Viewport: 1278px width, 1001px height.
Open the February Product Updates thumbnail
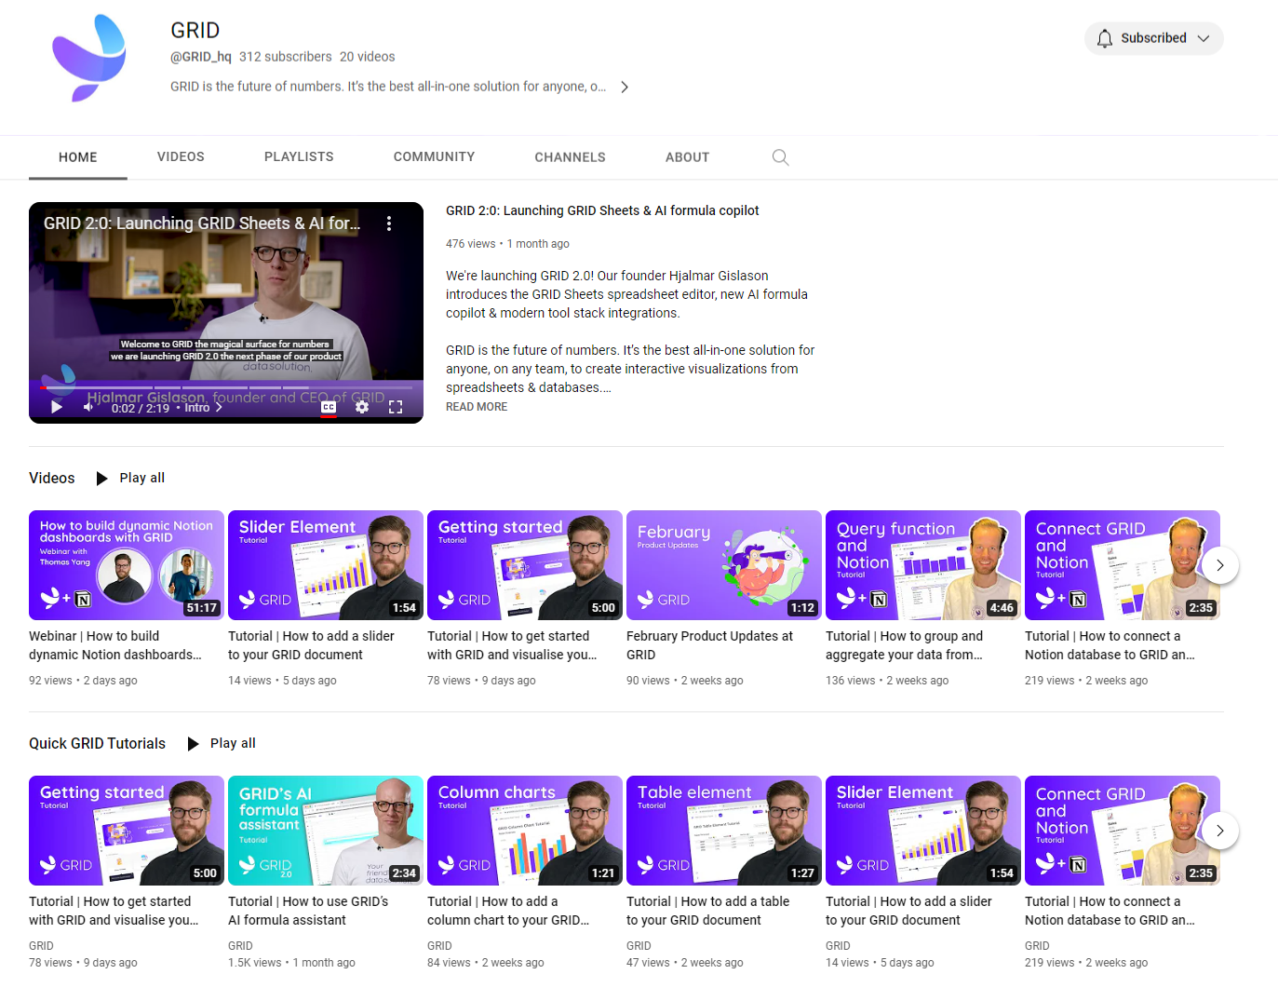pyautogui.click(x=724, y=565)
